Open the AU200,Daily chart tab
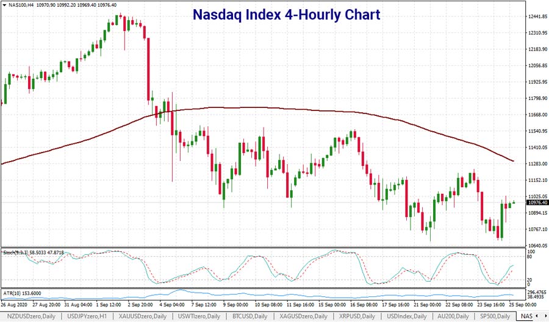The image size is (549, 322). coord(453,317)
